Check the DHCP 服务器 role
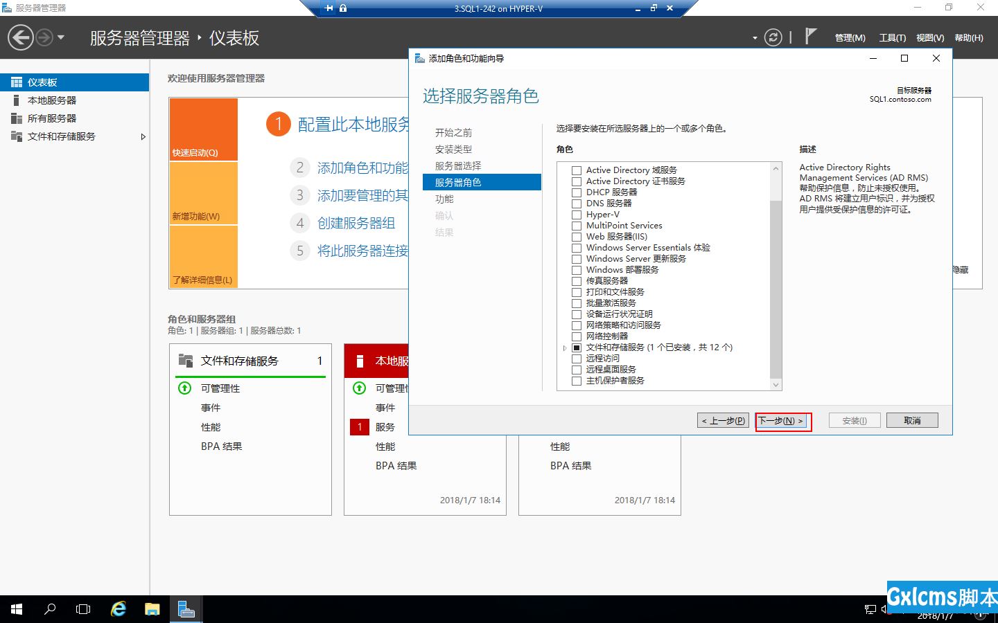The height and width of the screenshot is (623, 998). pyautogui.click(x=577, y=192)
